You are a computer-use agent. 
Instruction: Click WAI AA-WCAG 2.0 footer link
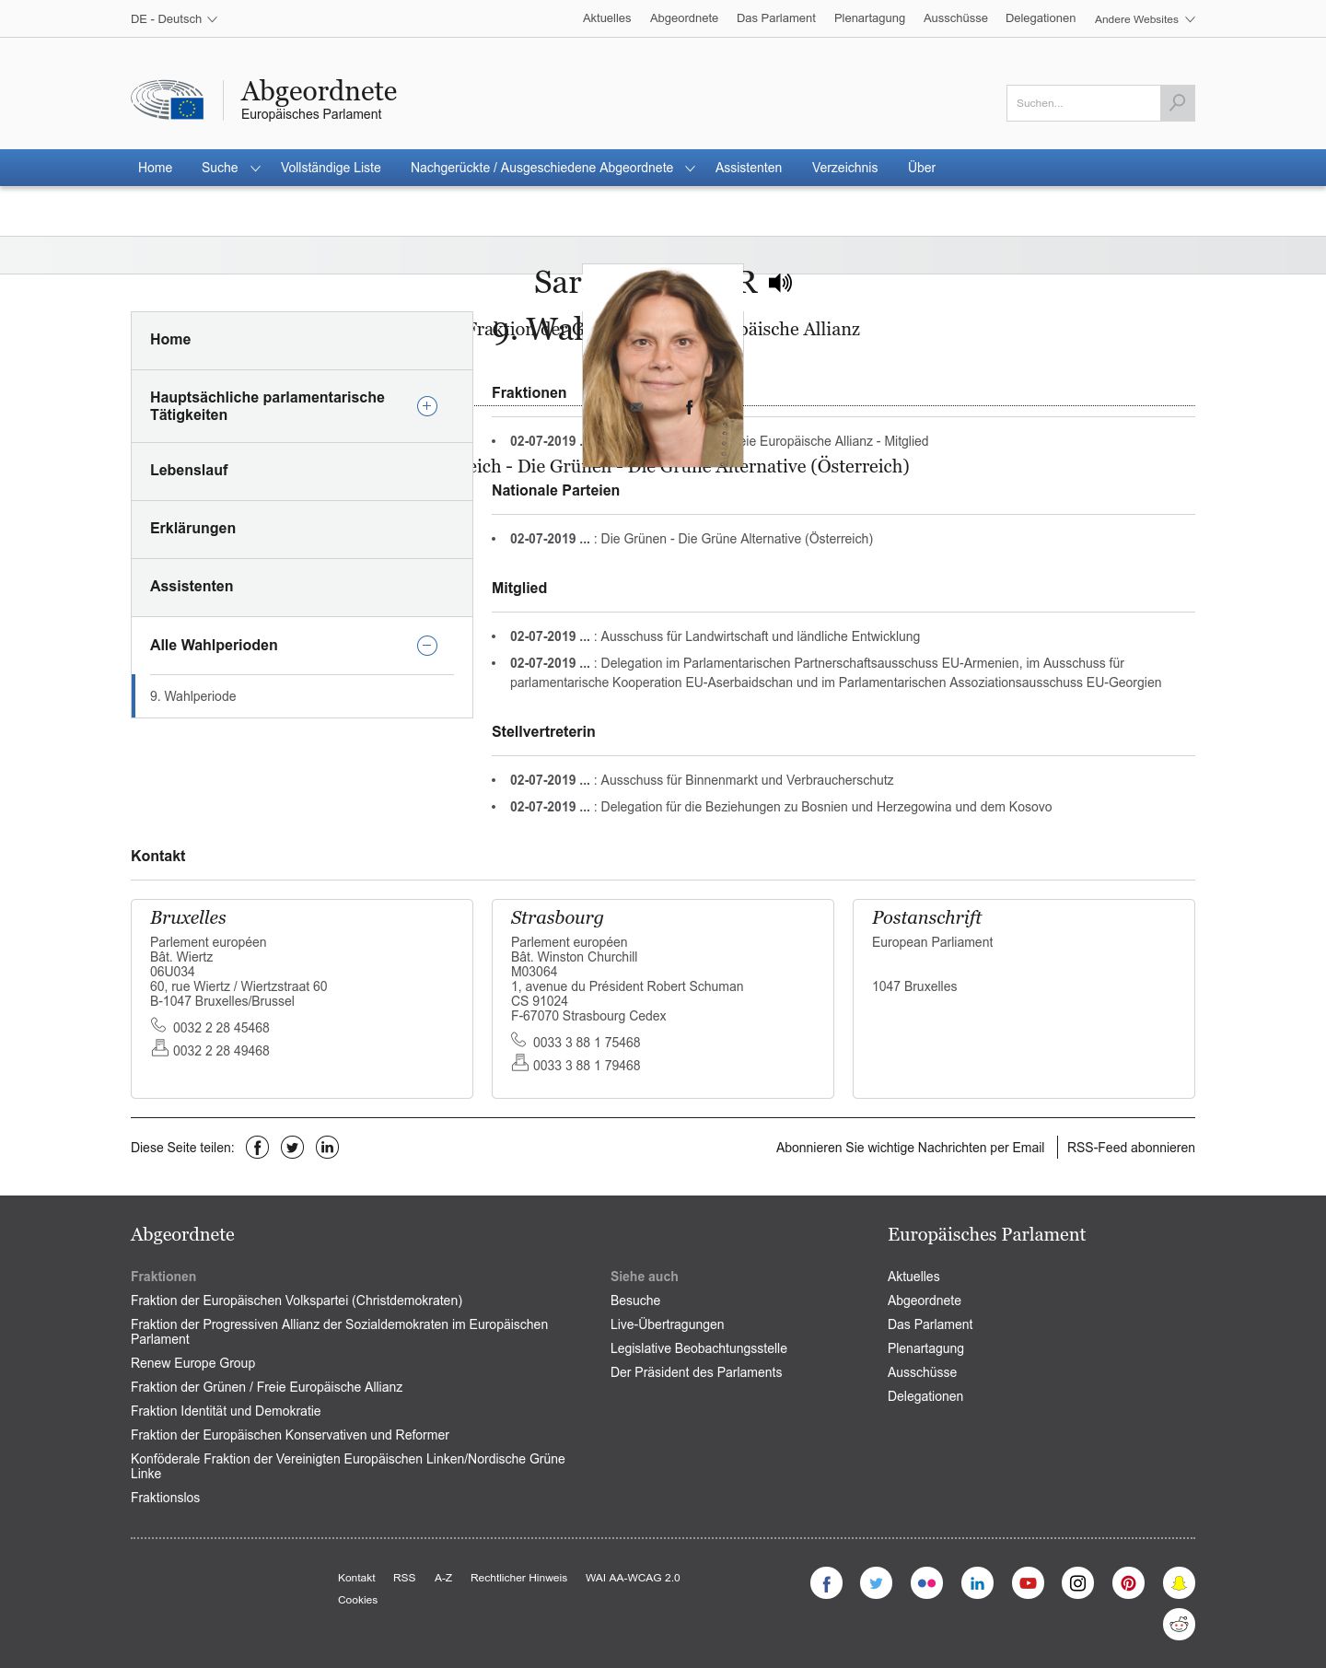[633, 1578]
